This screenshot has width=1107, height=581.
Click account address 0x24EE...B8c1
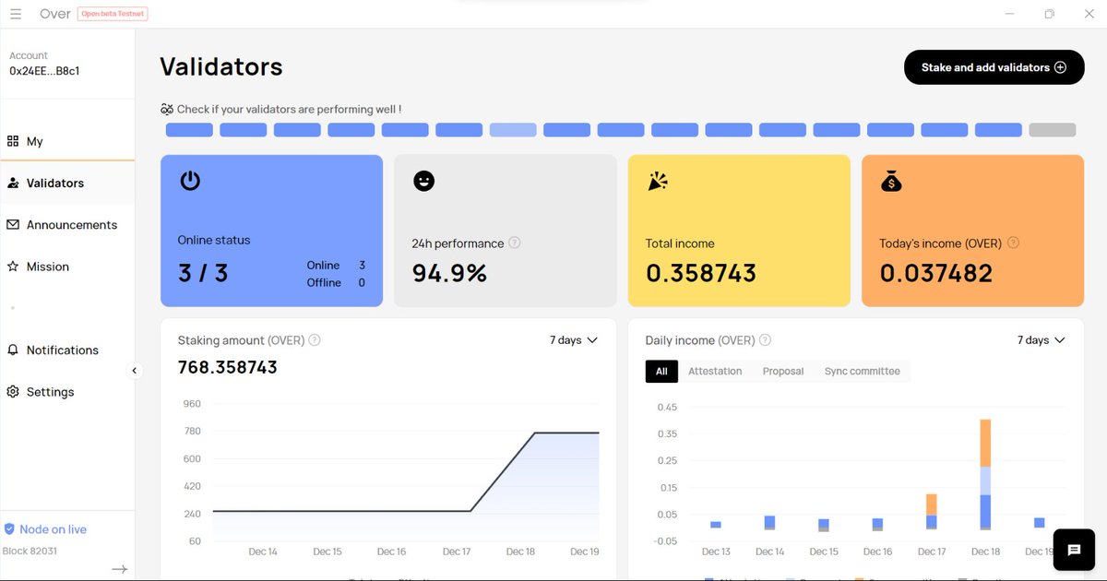point(44,71)
